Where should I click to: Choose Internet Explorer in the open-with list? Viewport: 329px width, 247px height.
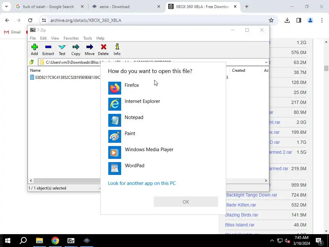[x=163, y=104]
